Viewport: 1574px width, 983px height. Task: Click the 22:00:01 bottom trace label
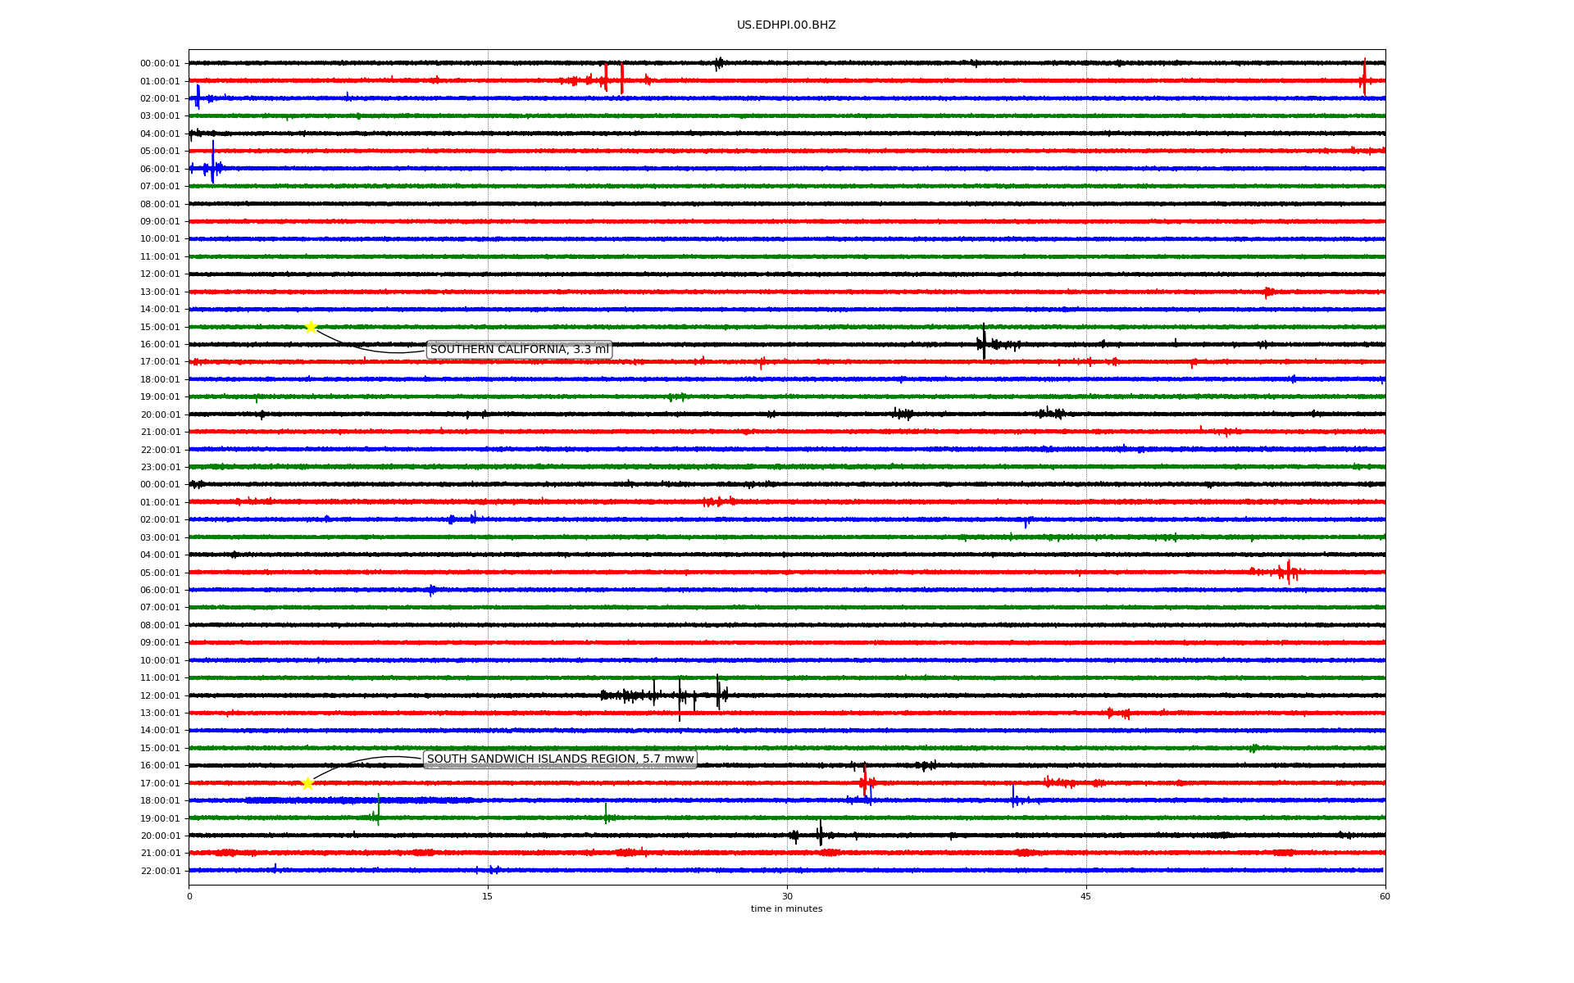tap(160, 871)
